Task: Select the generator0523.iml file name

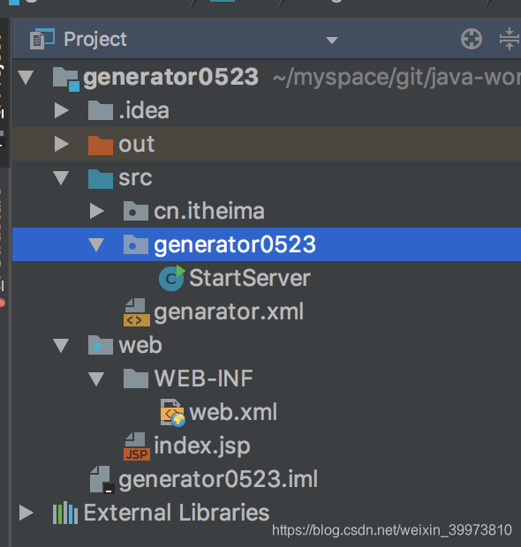Action: click(x=218, y=479)
